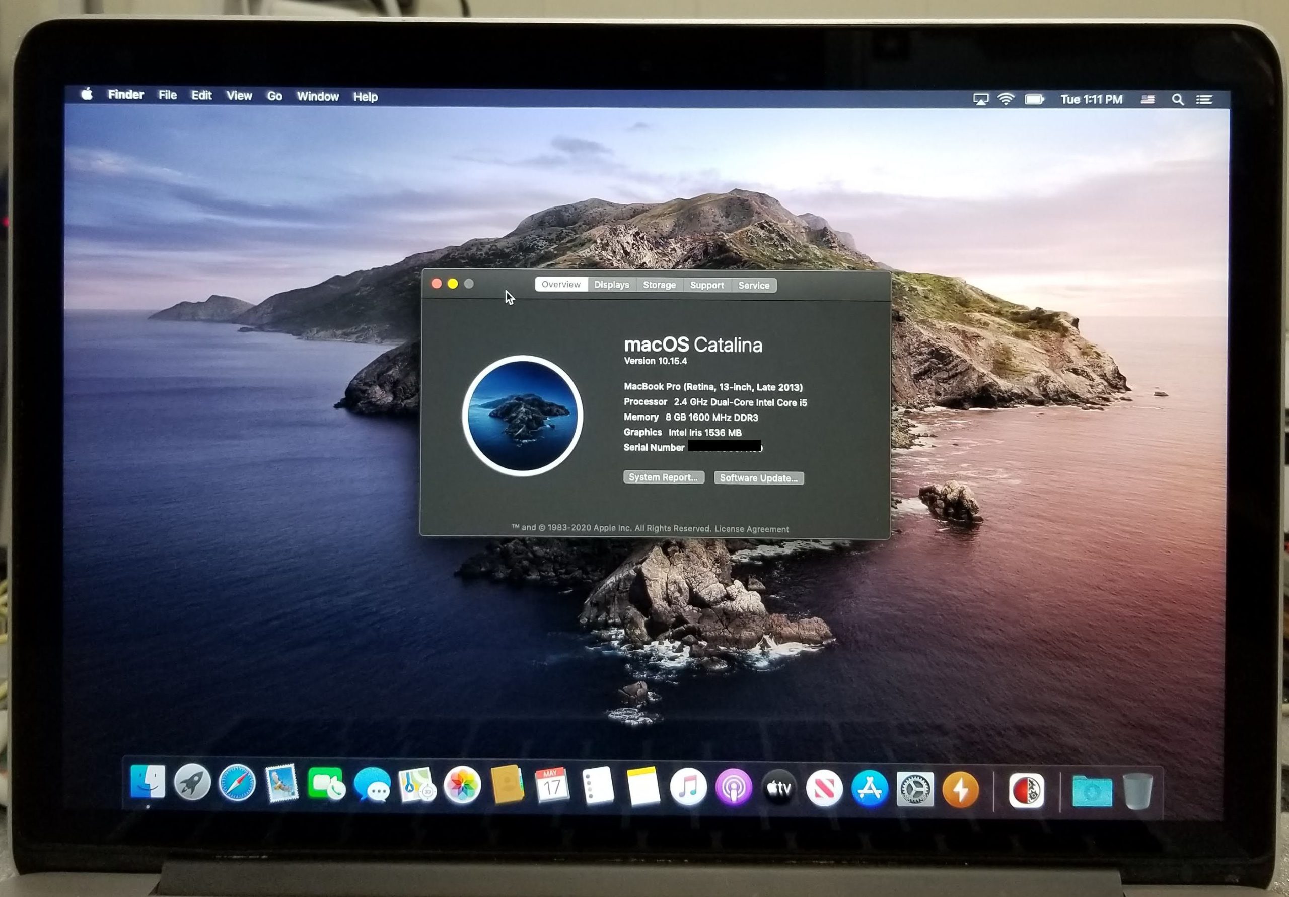This screenshot has width=1289, height=897.
Task: Open Safari from the Dock
Action: point(237,782)
